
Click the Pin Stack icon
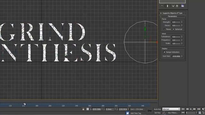pos(162,6)
